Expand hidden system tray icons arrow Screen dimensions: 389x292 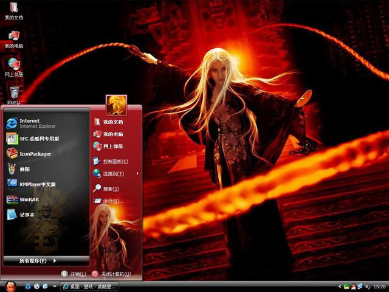click(339, 286)
